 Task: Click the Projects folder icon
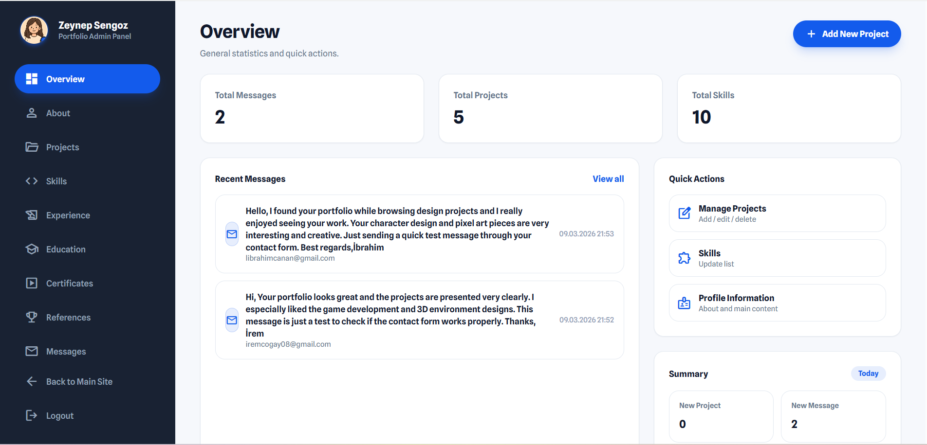pyautogui.click(x=32, y=147)
